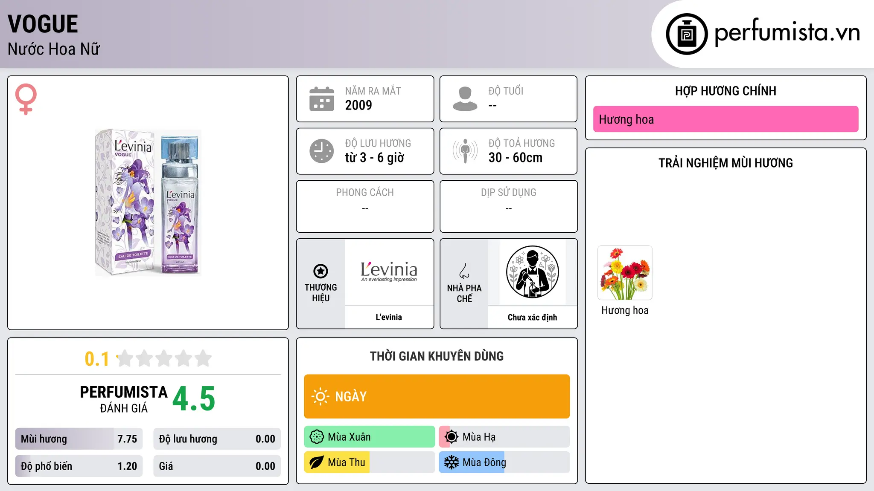Click the 30 - 60cm sillage value
This screenshot has width=874, height=491.
tap(516, 158)
